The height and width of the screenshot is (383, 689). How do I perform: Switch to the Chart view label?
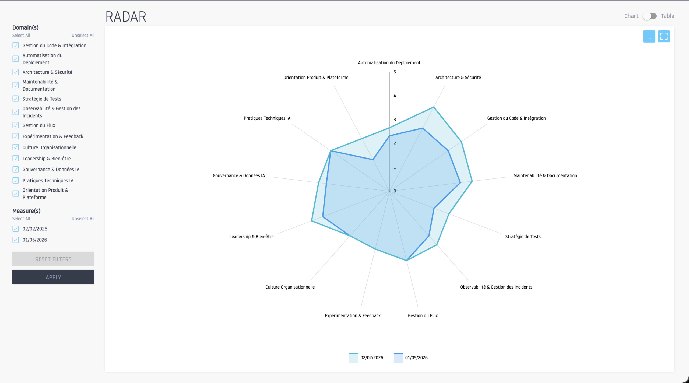(631, 16)
